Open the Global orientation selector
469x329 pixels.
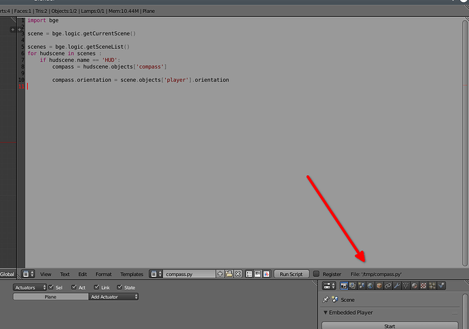click(7, 274)
